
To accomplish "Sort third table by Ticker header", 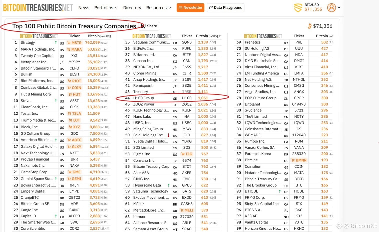I will coord(299,36).
